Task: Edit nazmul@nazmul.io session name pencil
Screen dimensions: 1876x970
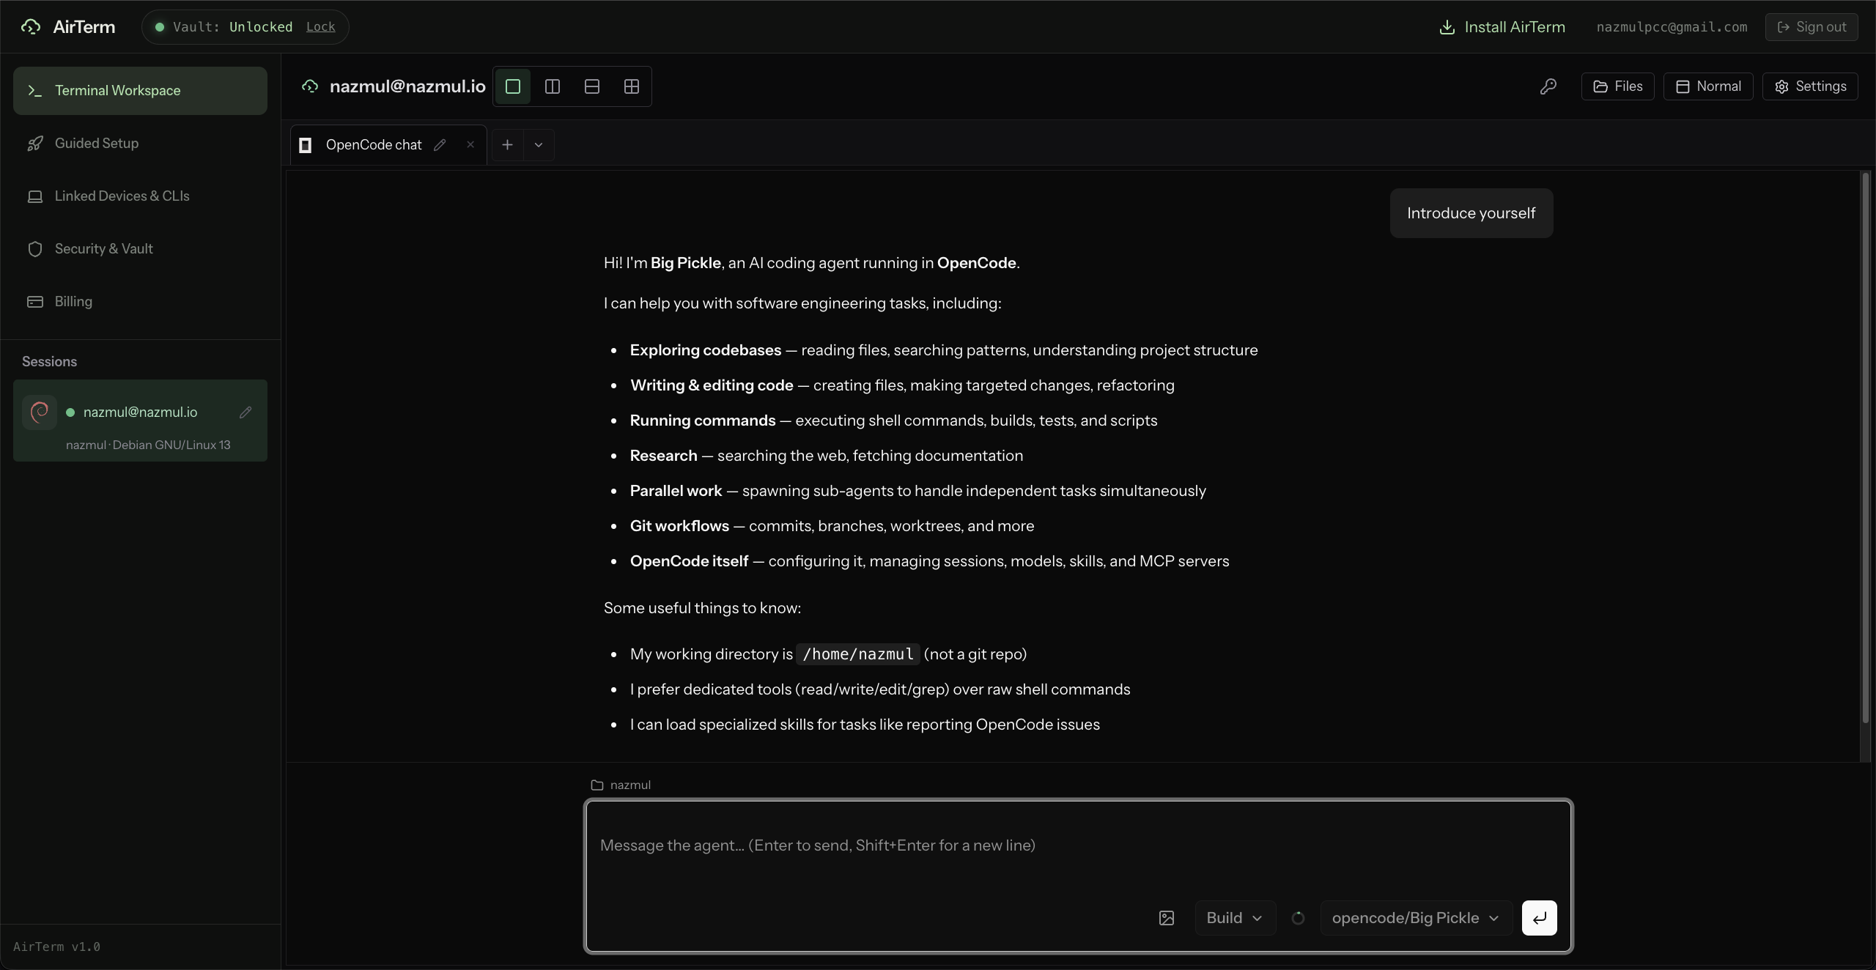Action: 245,412
